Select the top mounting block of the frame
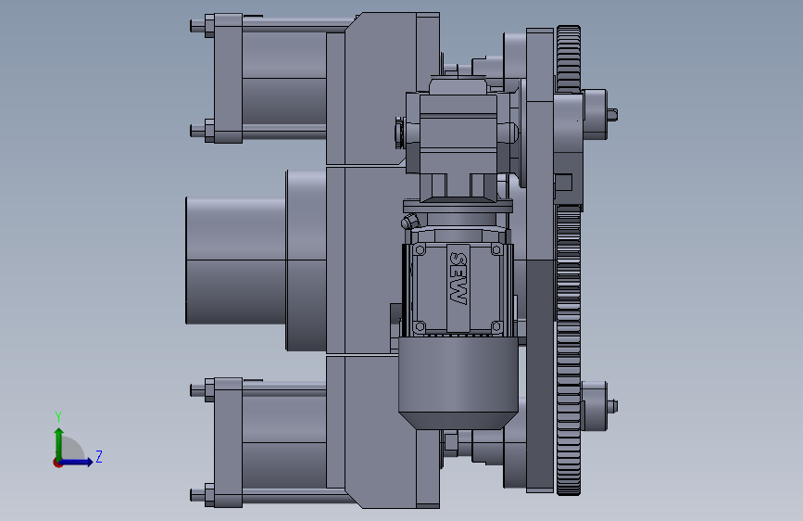Viewport: 803px width, 521px height. [382, 88]
